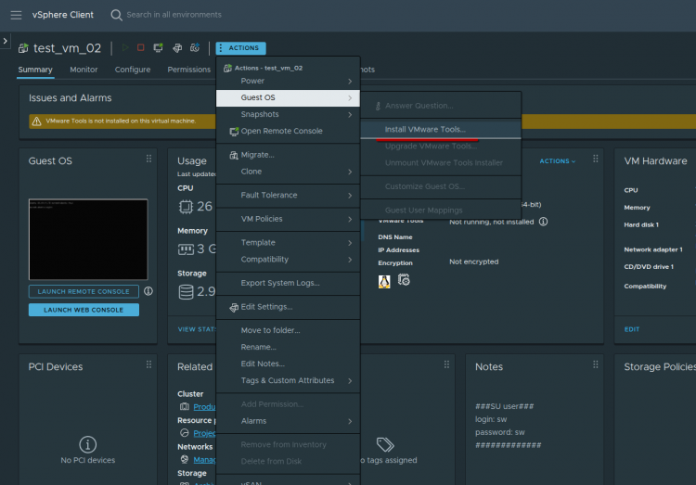Open the Power submenu
Image resolution: width=696 pixels, height=485 pixels.
click(288, 81)
